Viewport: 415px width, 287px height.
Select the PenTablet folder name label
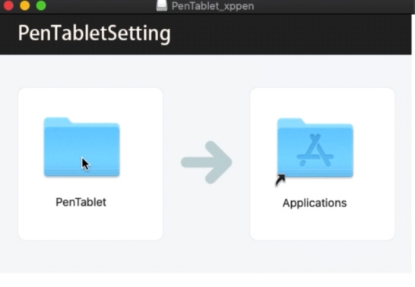tap(81, 202)
